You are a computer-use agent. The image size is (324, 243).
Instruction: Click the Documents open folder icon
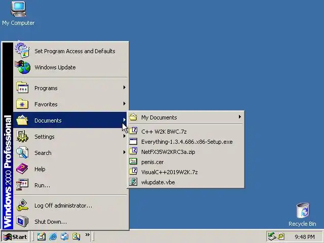pos(22,120)
